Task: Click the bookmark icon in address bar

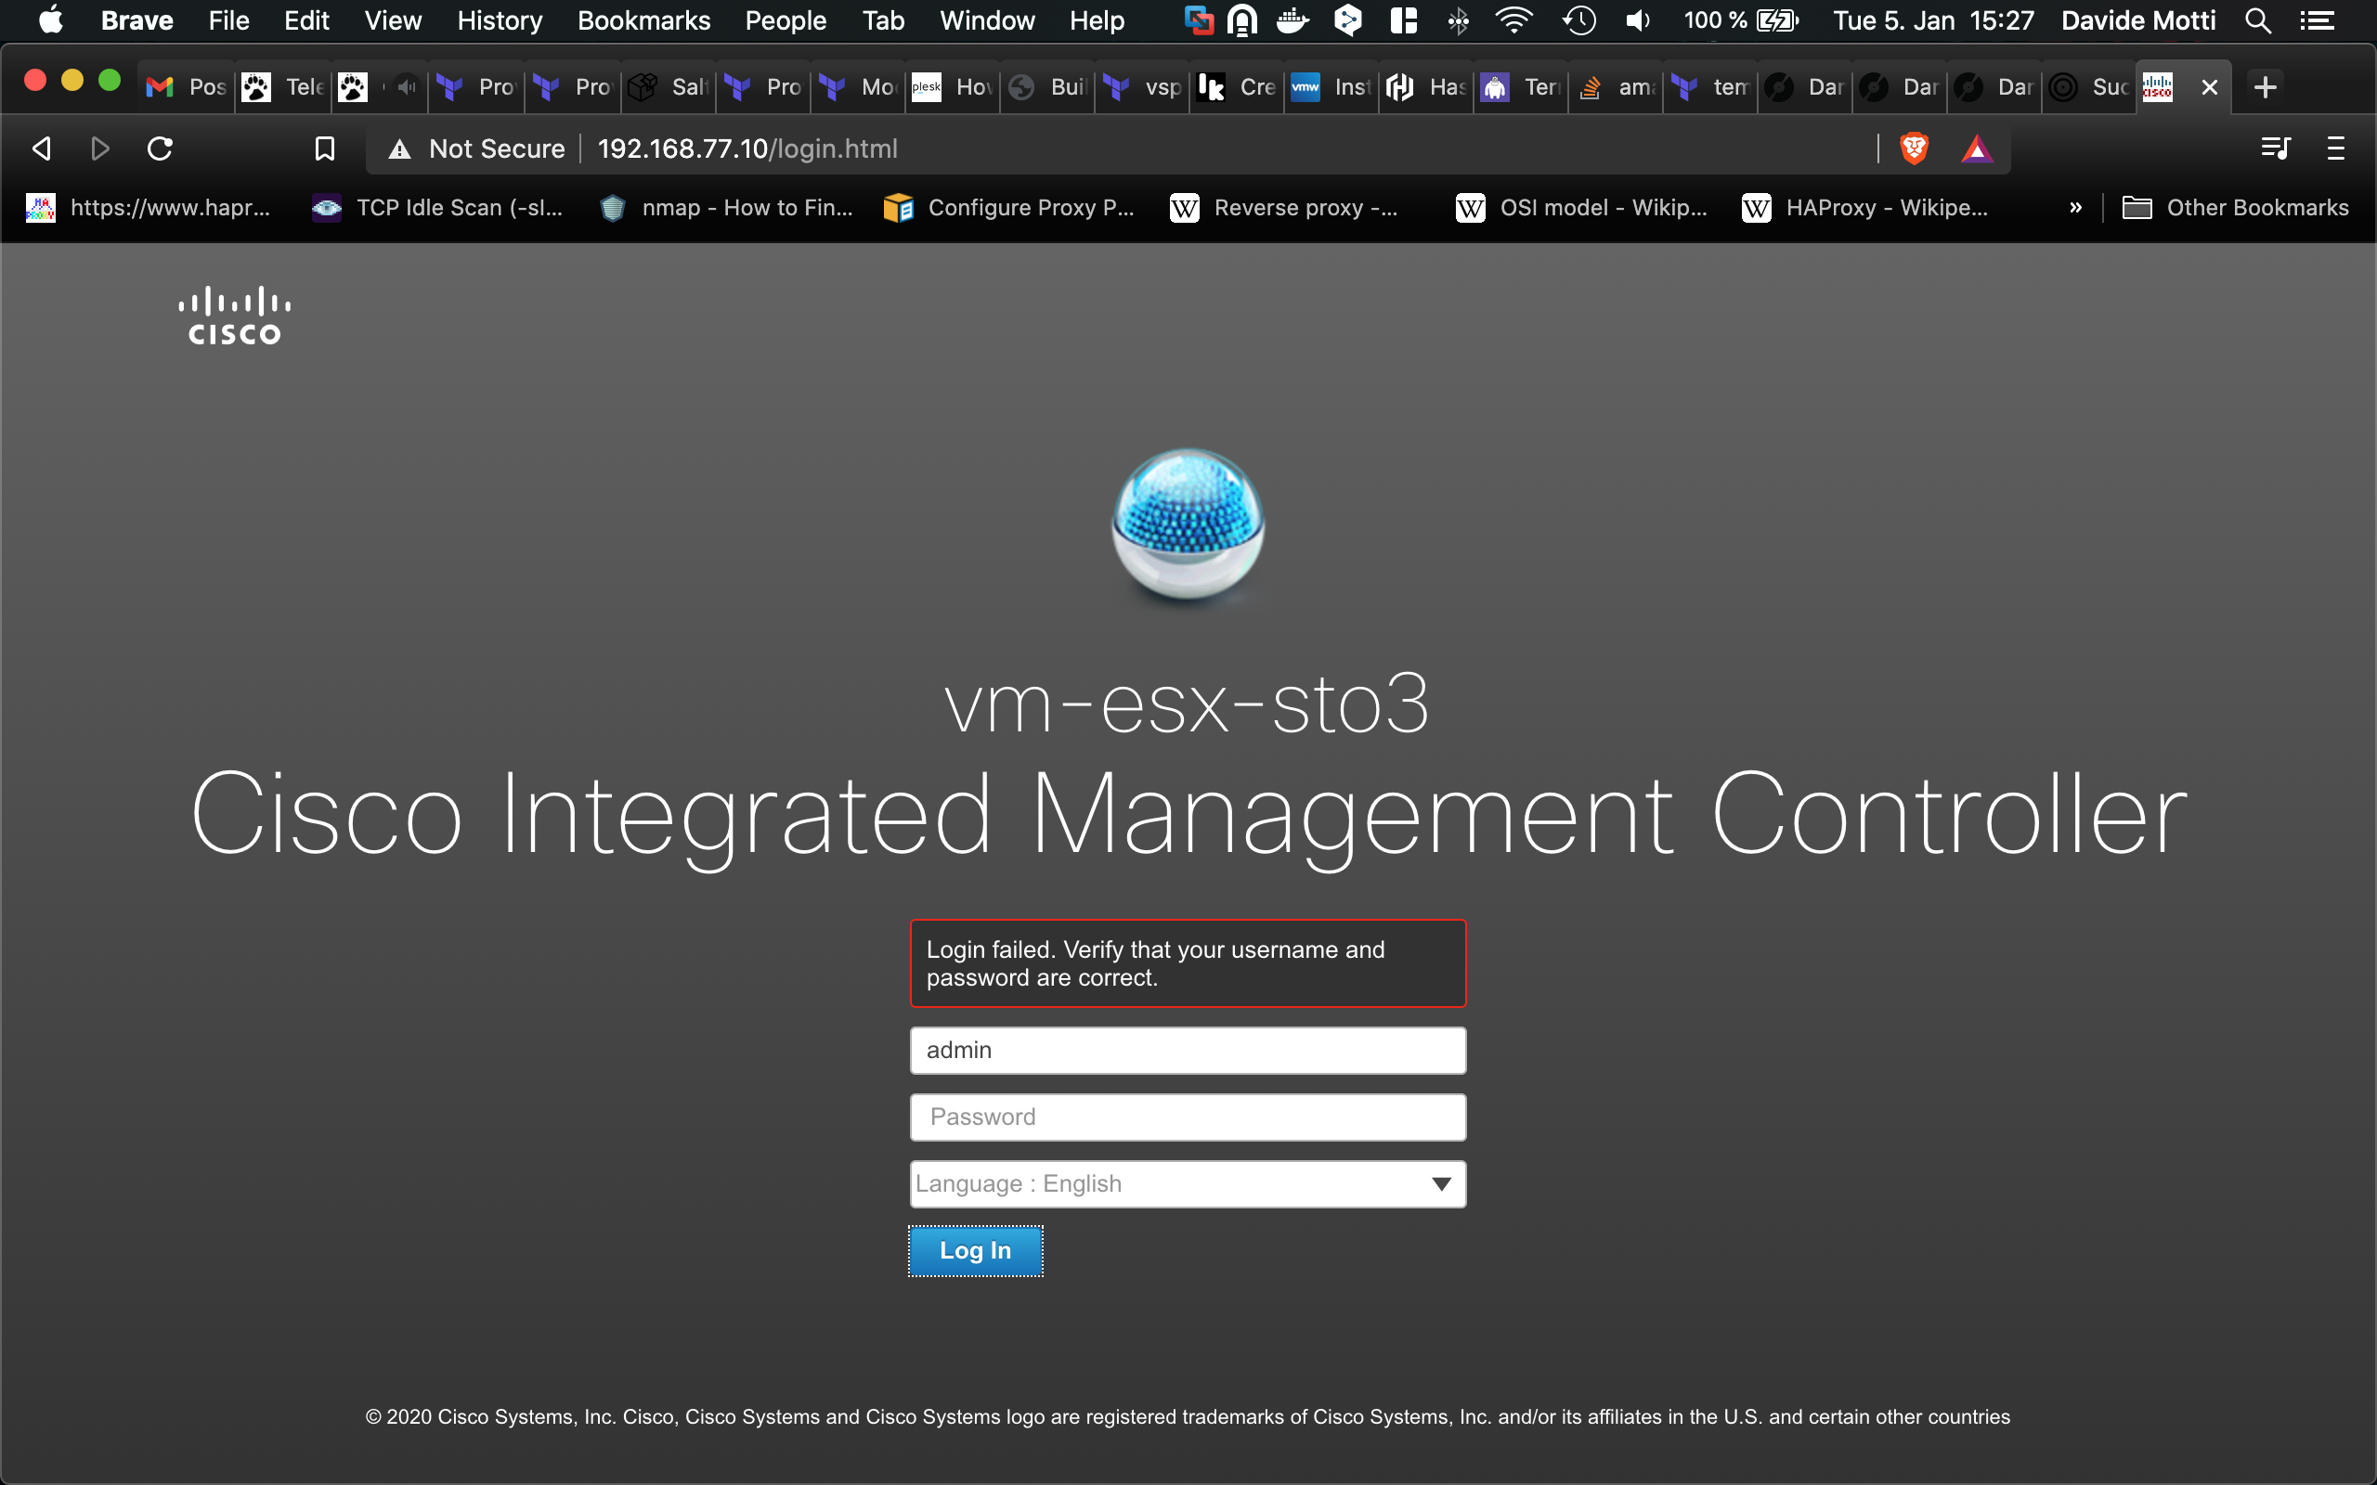Action: 321,148
